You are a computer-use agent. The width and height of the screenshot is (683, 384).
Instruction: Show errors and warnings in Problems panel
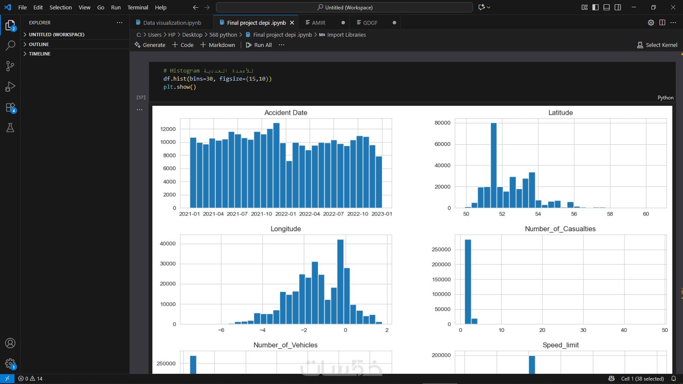pos(30,378)
